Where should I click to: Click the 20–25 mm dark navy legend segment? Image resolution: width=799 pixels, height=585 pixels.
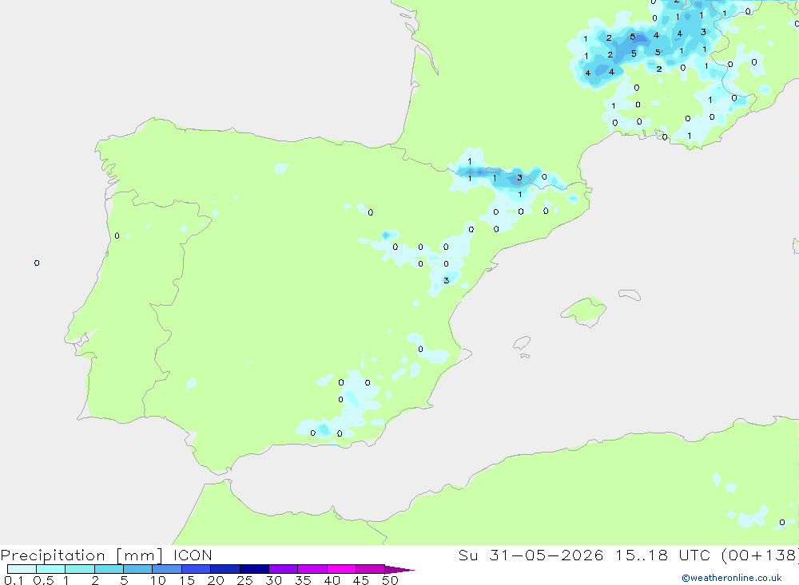pyautogui.click(x=225, y=569)
